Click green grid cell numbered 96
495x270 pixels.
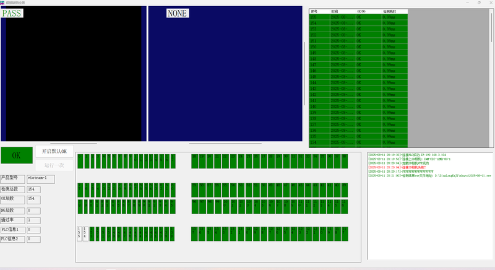pyautogui.click(x=195, y=207)
